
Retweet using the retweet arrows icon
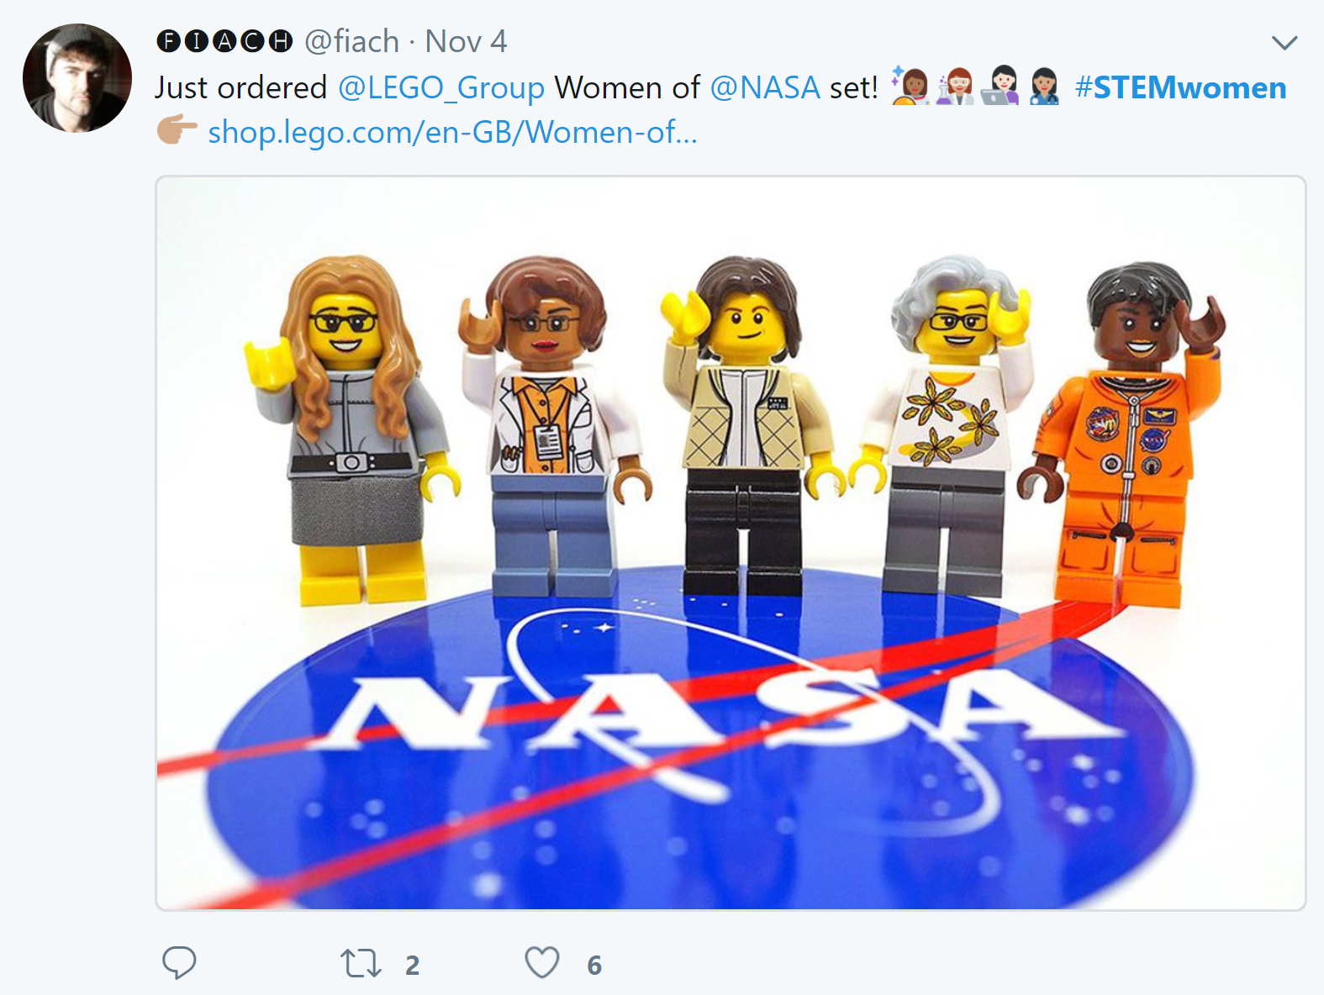pos(361,963)
